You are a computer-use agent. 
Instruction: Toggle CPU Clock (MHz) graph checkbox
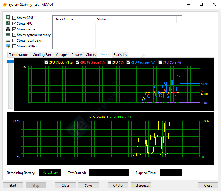[x=46, y=62]
